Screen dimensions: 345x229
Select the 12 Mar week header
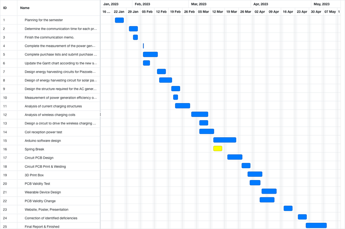click(218, 12)
